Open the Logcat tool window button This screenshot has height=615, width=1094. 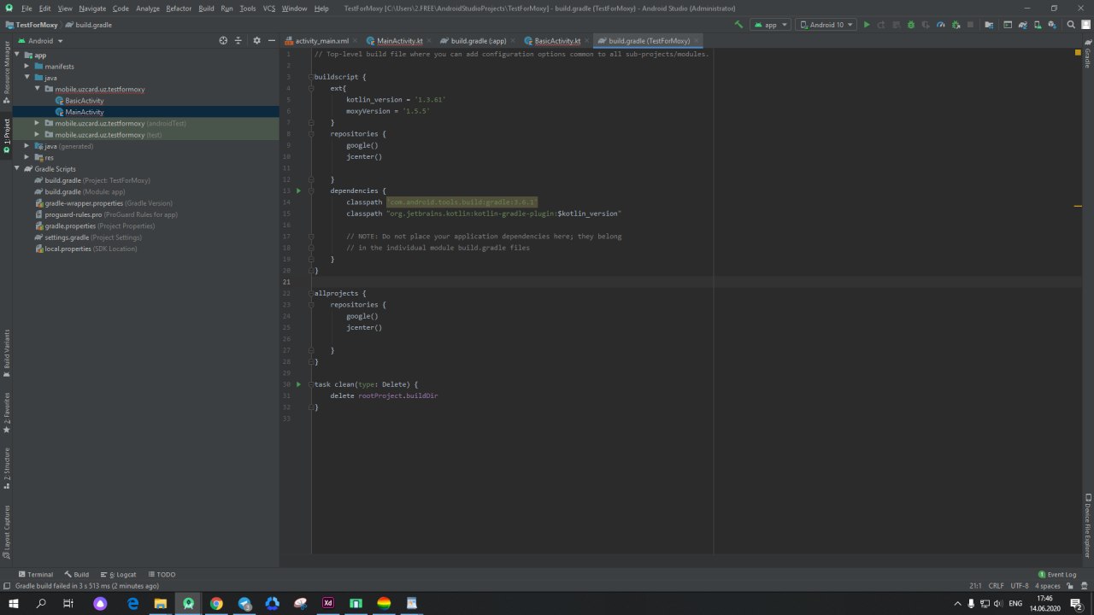pyautogui.click(x=118, y=575)
